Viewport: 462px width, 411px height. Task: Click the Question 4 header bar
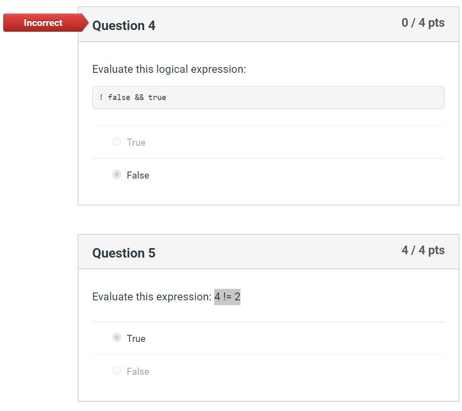268,25
